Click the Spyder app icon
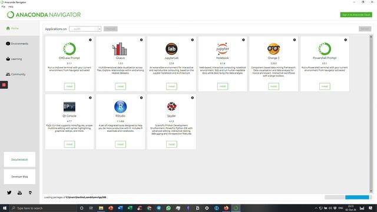377x212 pixels. point(171,107)
